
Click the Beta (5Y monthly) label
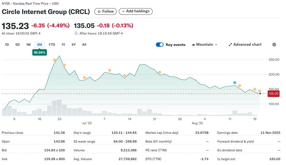[159, 141]
